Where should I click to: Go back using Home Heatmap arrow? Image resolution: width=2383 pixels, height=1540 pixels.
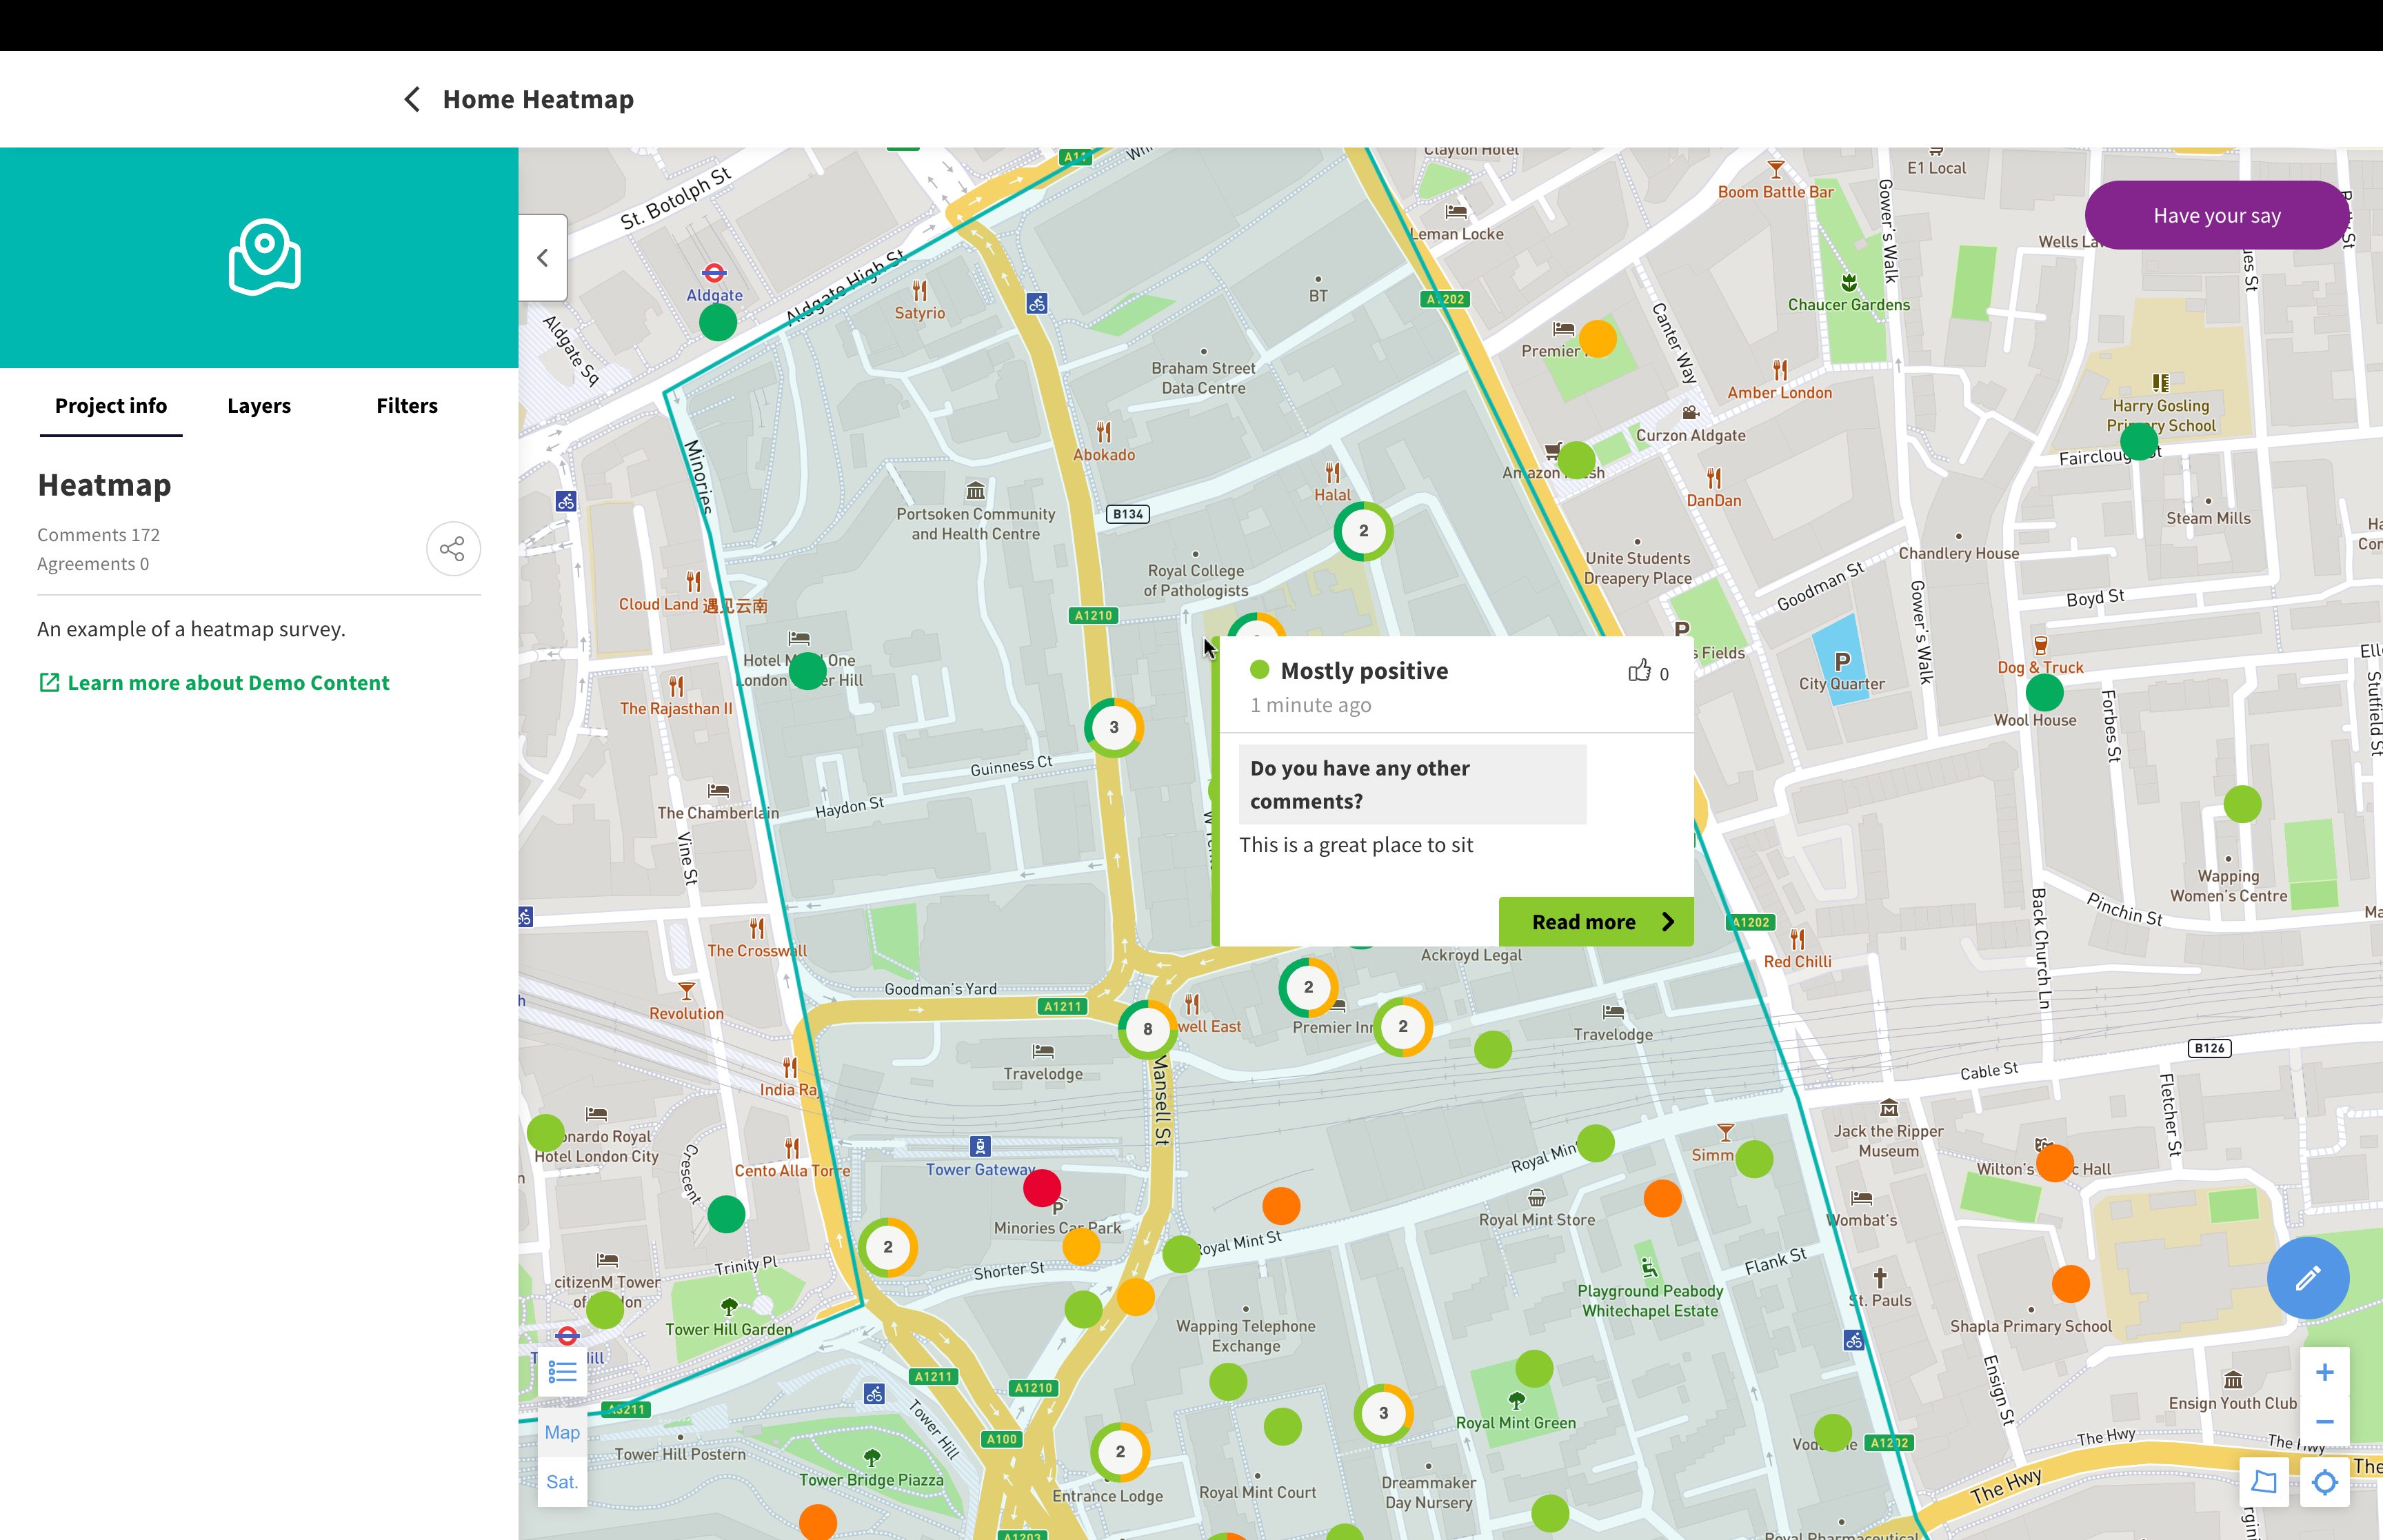click(412, 99)
